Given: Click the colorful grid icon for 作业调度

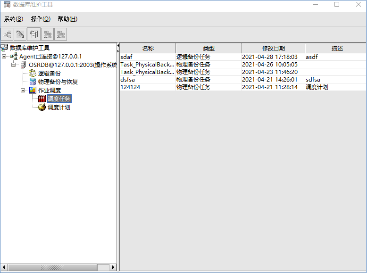Looking at the screenshot, I should pyautogui.click(x=33, y=90).
